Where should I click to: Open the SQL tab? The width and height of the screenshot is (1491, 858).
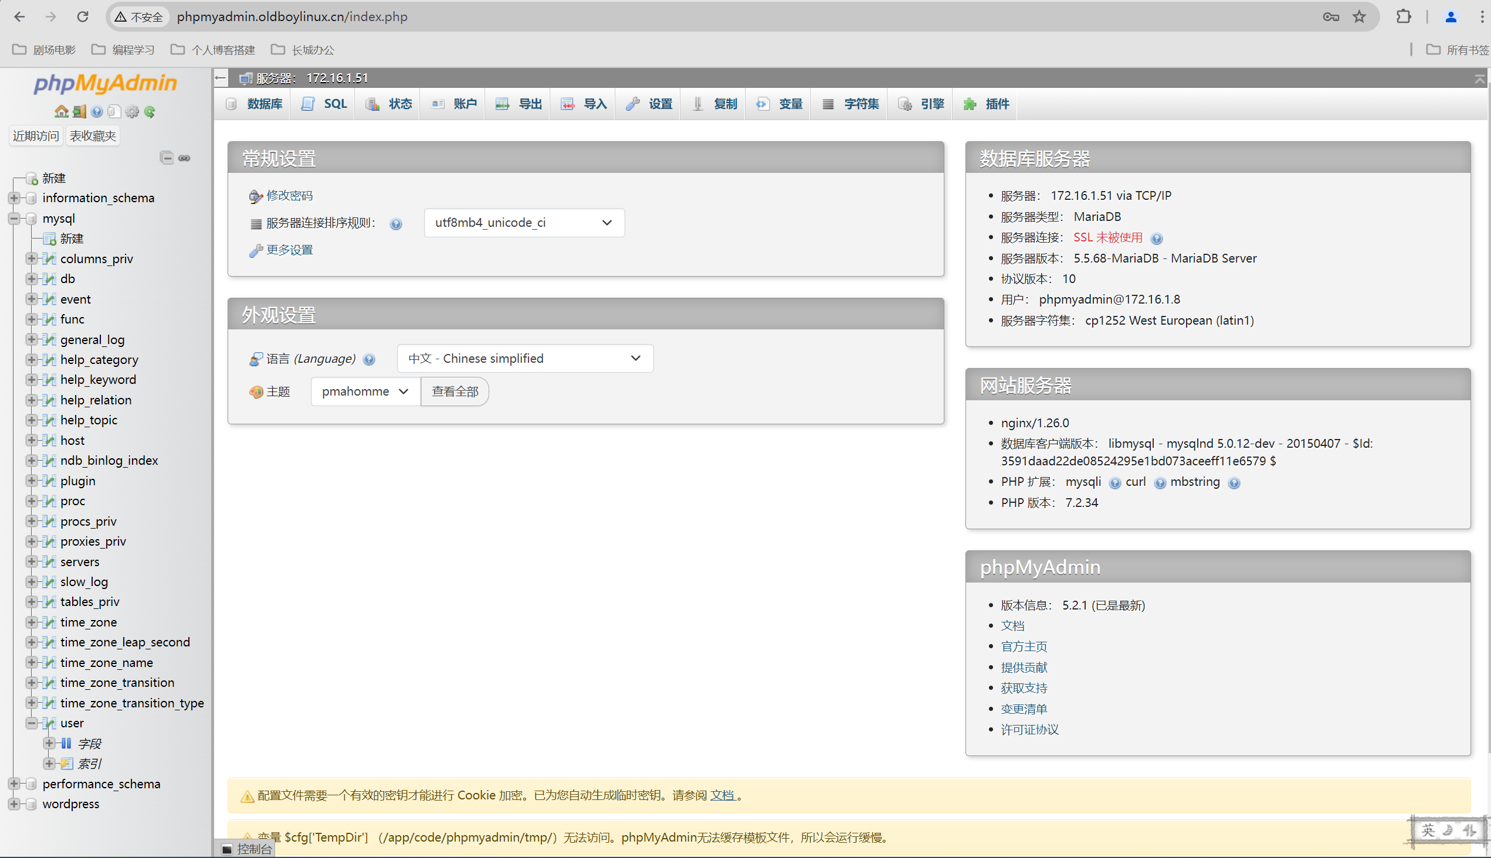[x=323, y=104]
